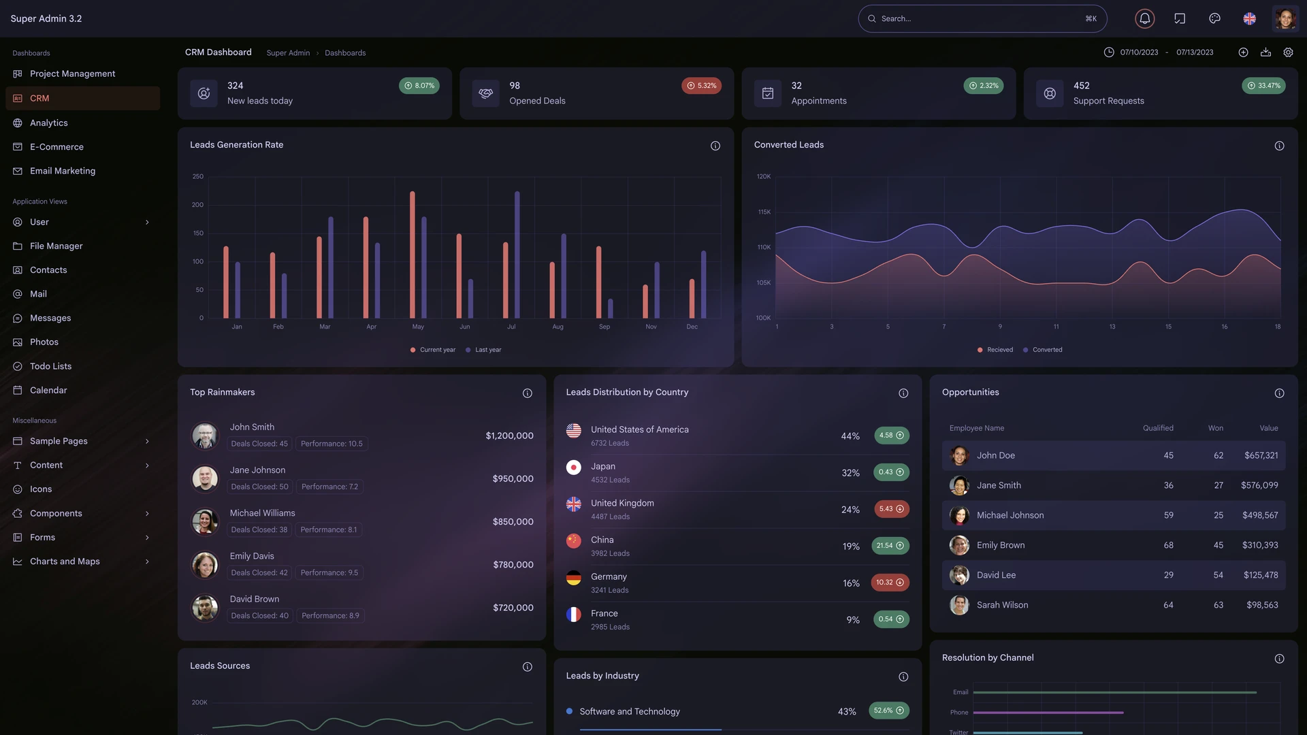This screenshot has width=1307, height=735.
Task: Click the $1,200,000 rainmaker value
Action: point(509,436)
